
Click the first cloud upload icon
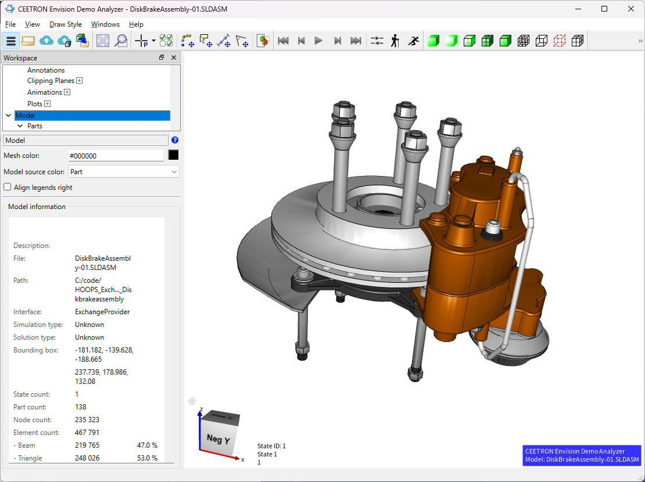click(x=46, y=41)
